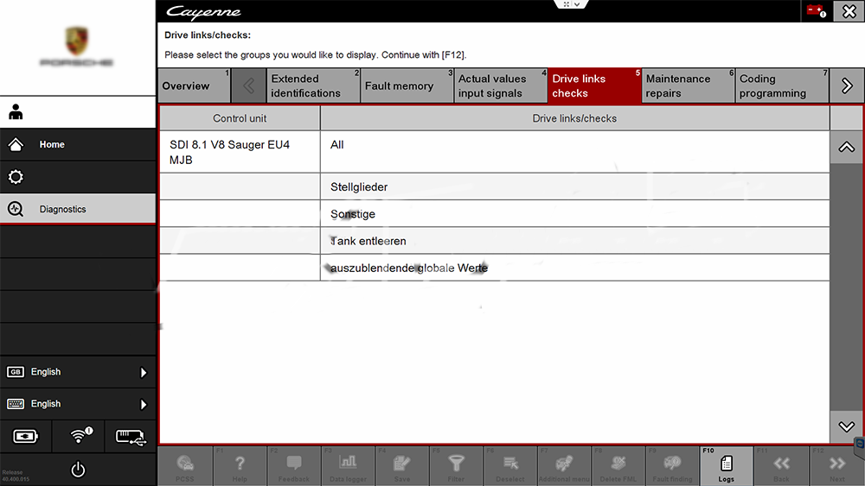Open the Feedback speech bubble button
The image size is (865, 486).
[293, 466]
